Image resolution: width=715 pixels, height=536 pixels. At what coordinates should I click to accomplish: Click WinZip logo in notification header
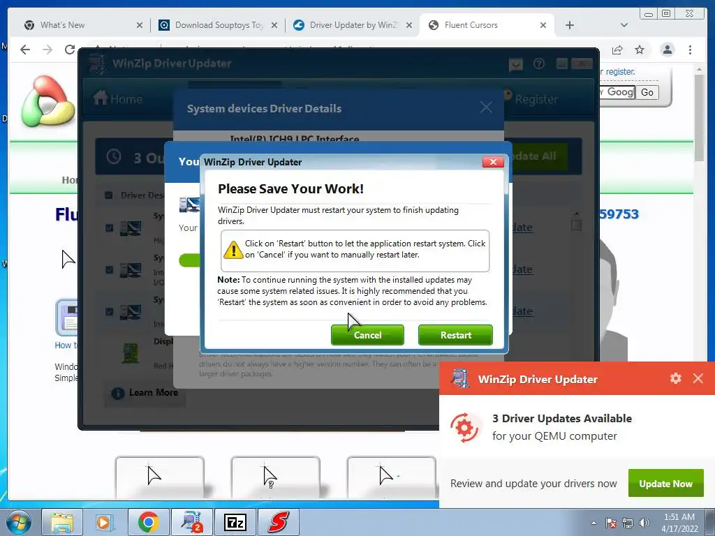(459, 378)
